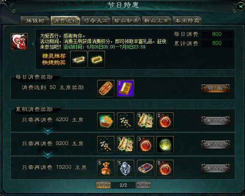Go to next page with 下页

[x=144, y=185]
